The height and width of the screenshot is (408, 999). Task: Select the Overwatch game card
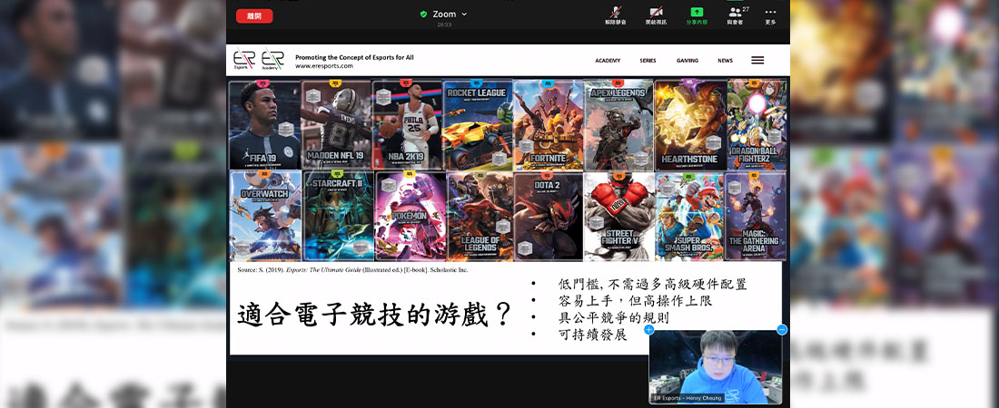(265, 216)
